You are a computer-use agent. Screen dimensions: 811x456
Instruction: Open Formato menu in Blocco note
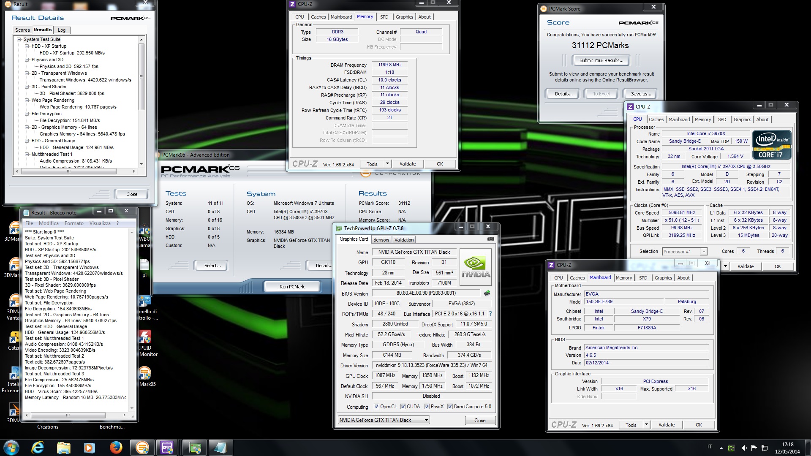(74, 223)
